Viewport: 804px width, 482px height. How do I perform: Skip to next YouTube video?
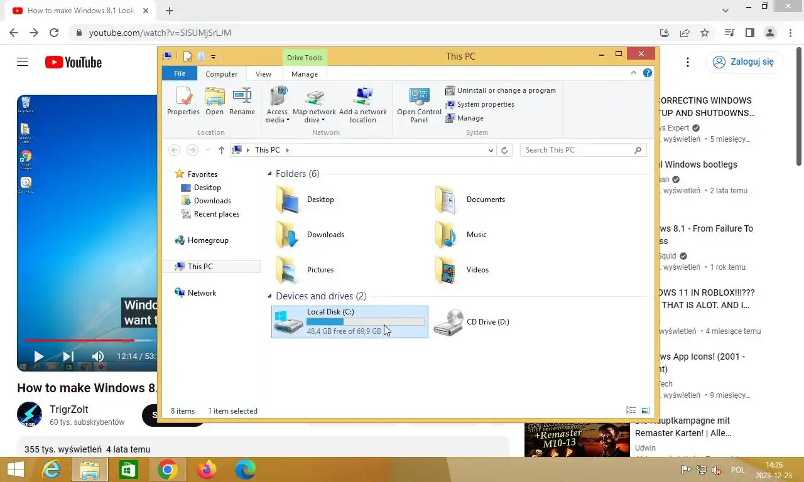68,356
